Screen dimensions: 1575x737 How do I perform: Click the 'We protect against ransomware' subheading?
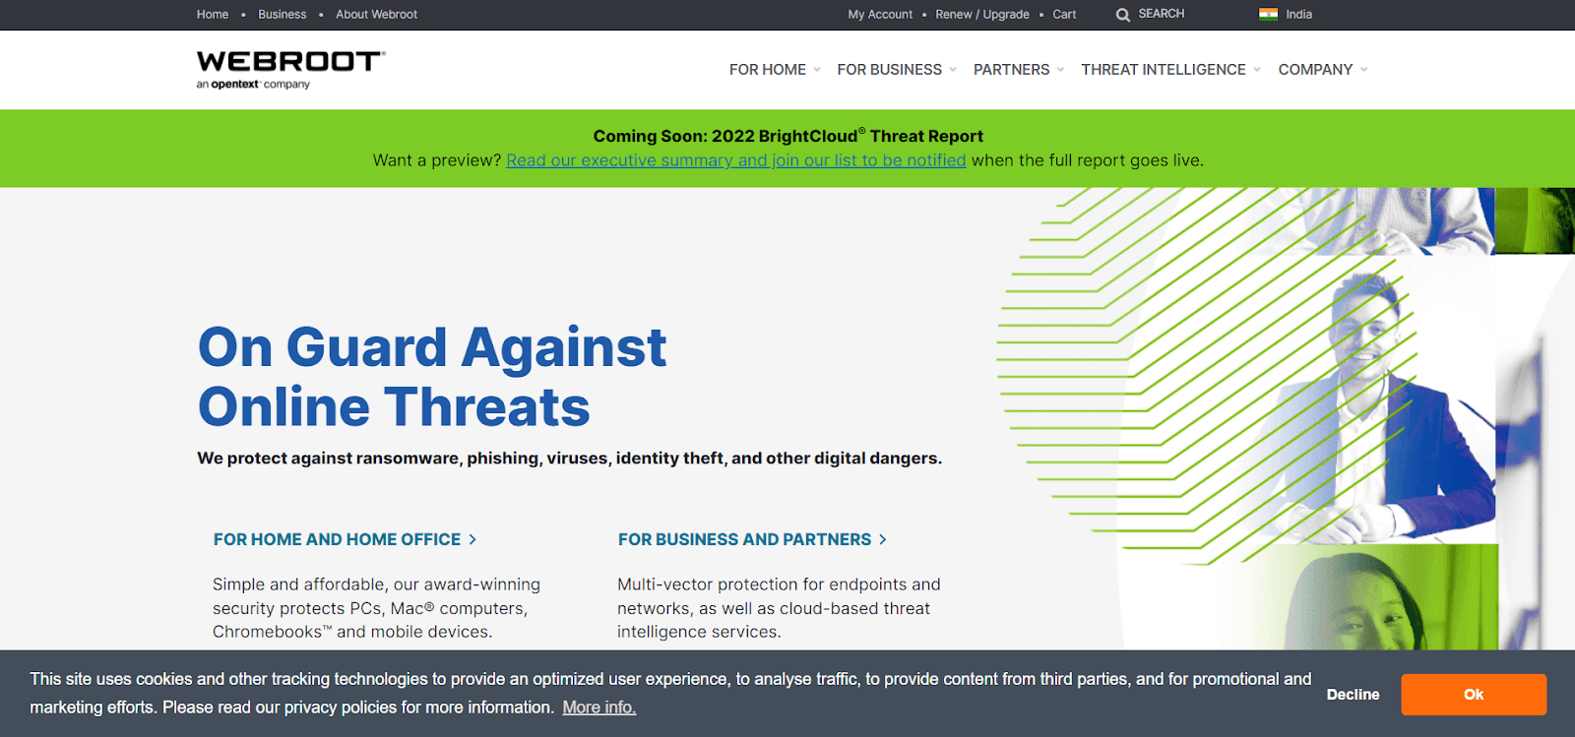[x=569, y=459]
